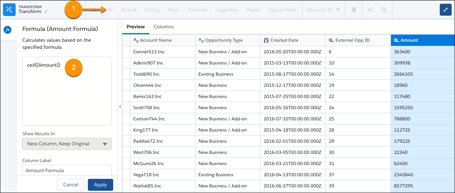This screenshot has height=193, width=455.
Task: Open the Measure To dropdown
Action: (323, 10)
